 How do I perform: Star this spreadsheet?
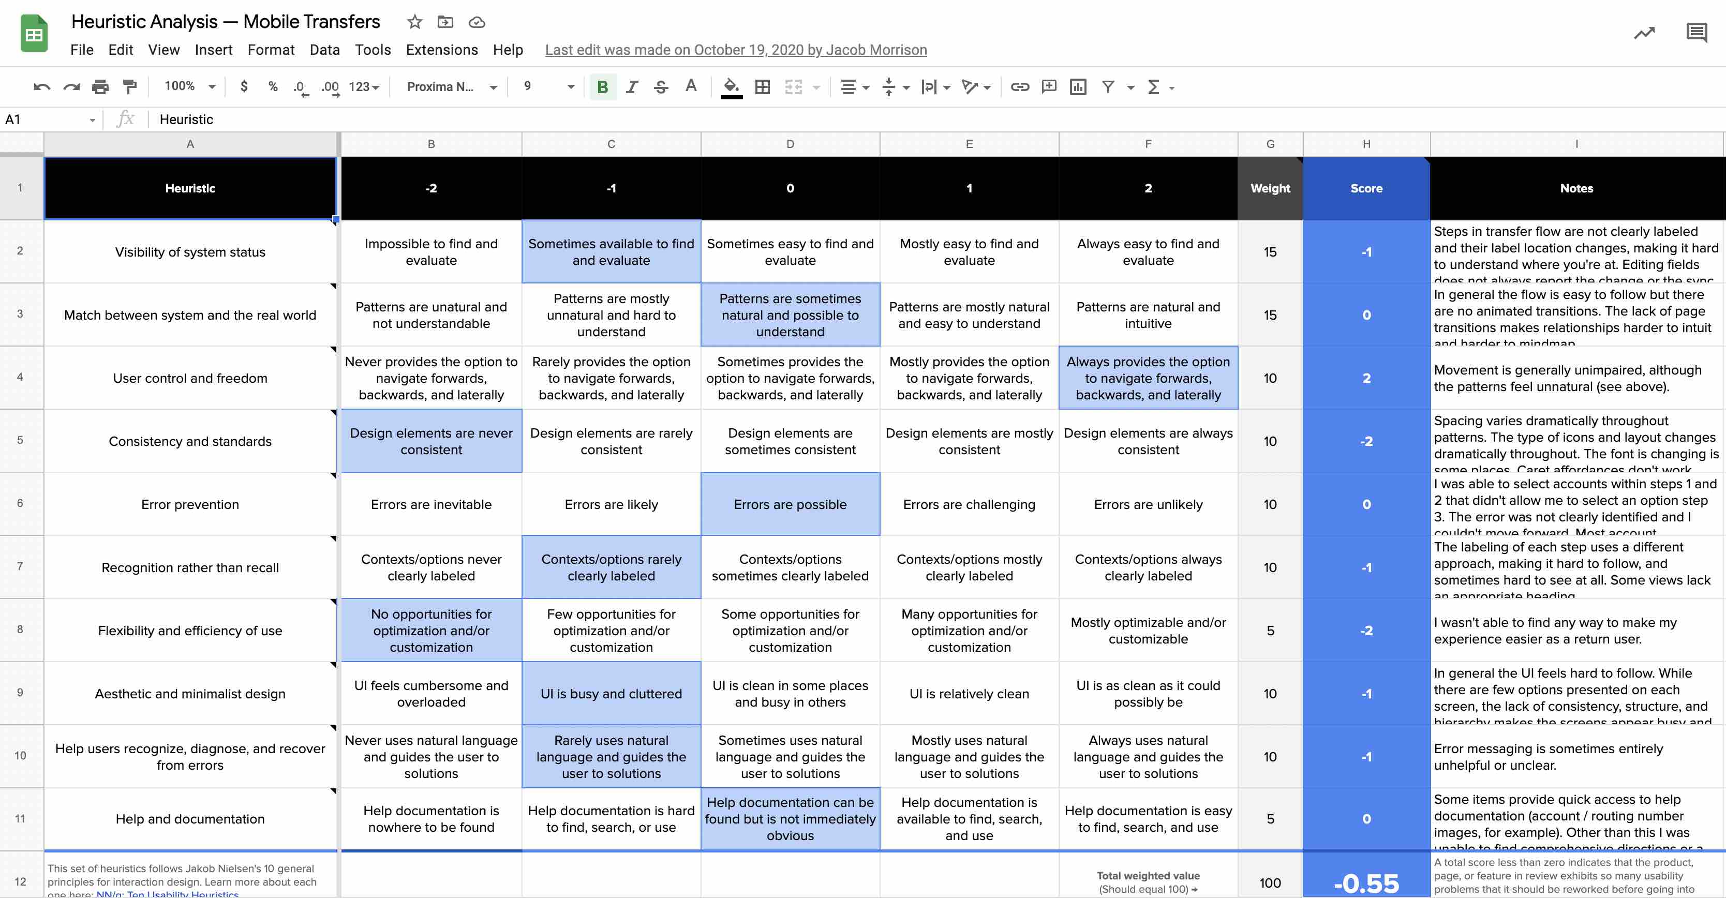tap(415, 22)
